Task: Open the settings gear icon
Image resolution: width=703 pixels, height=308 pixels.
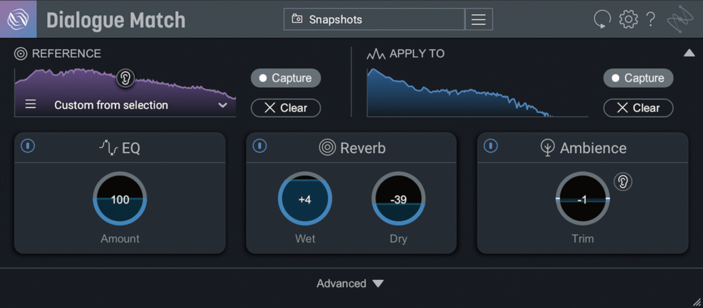Action: 629,19
